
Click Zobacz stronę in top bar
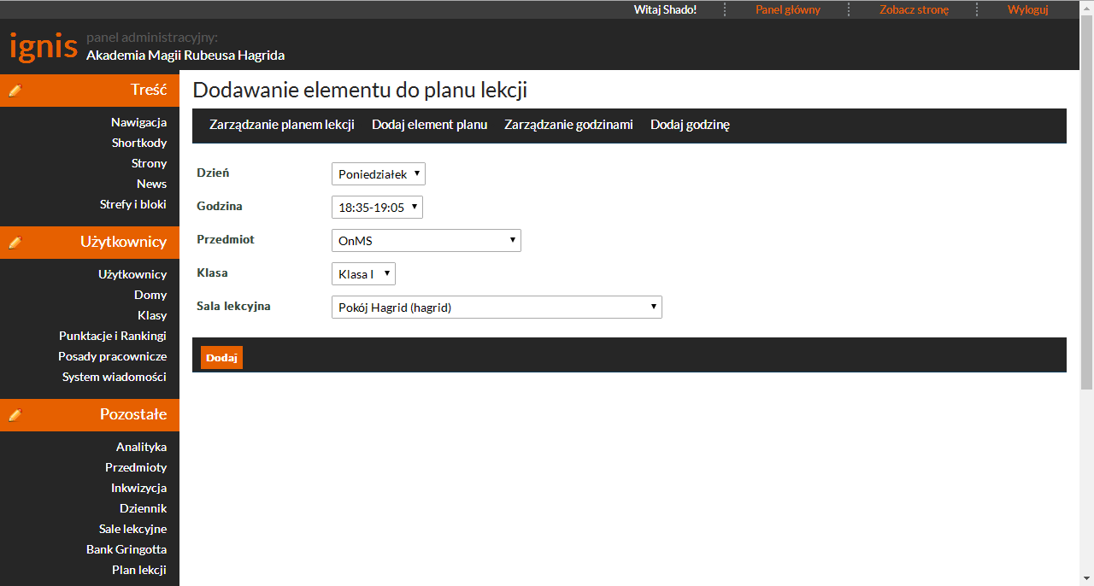pyautogui.click(x=914, y=9)
